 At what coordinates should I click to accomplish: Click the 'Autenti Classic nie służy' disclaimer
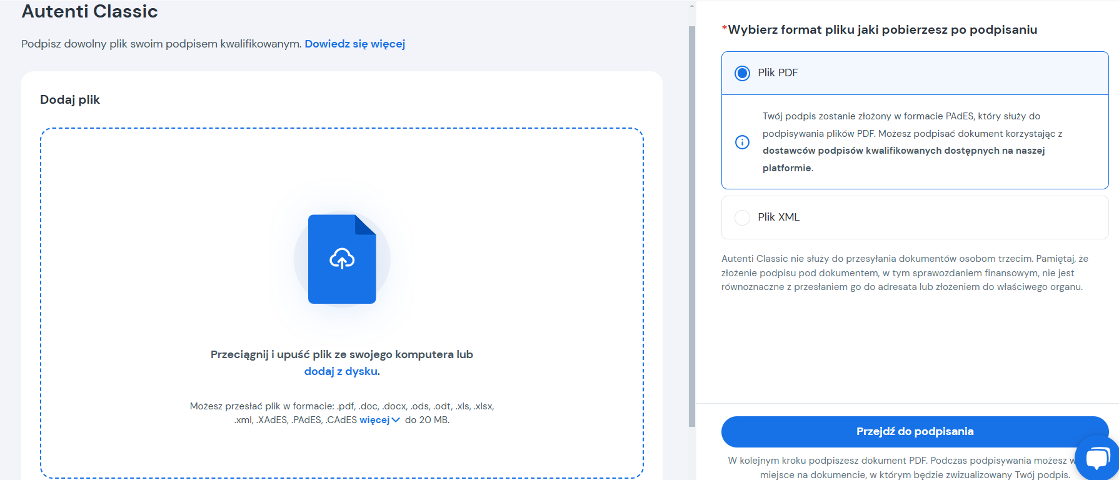pyautogui.click(x=905, y=272)
